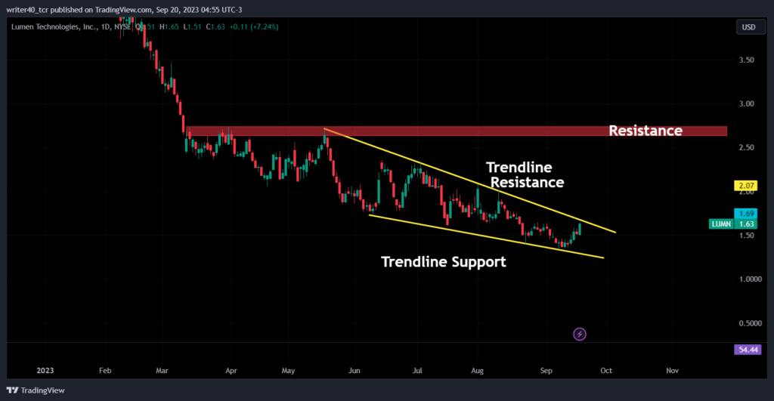Click the 1.0000 price axis label
Image resolution: width=774 pixels, height=401 pixels.
click(751, 279)
